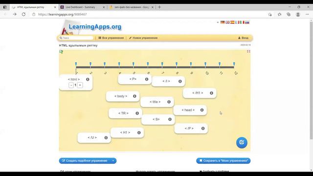313x176 pixels.
Task: Click the info icon on the < /P > card
Action: tap(203, 128)
